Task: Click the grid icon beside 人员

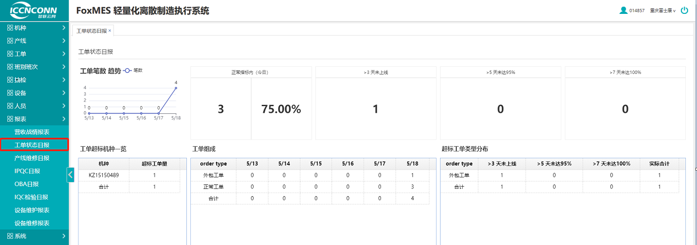Action: tap(10, 106)
